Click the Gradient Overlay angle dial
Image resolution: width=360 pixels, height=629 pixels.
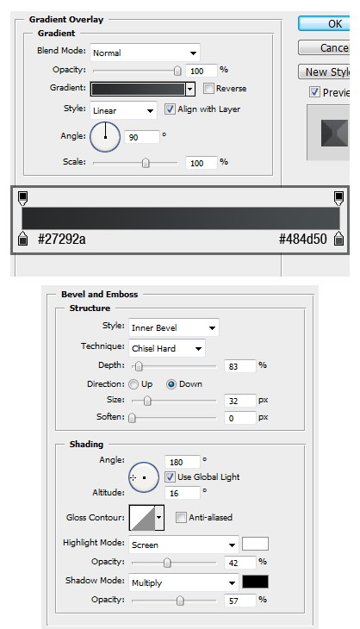click(x=105, y=137)
